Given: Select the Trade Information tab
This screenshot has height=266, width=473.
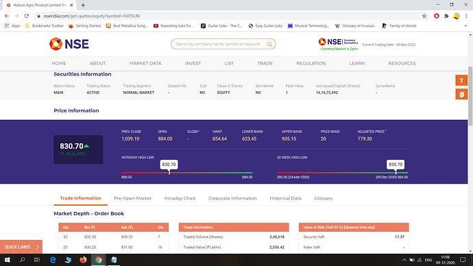Looking at the screenshot, I should point(80,198).
